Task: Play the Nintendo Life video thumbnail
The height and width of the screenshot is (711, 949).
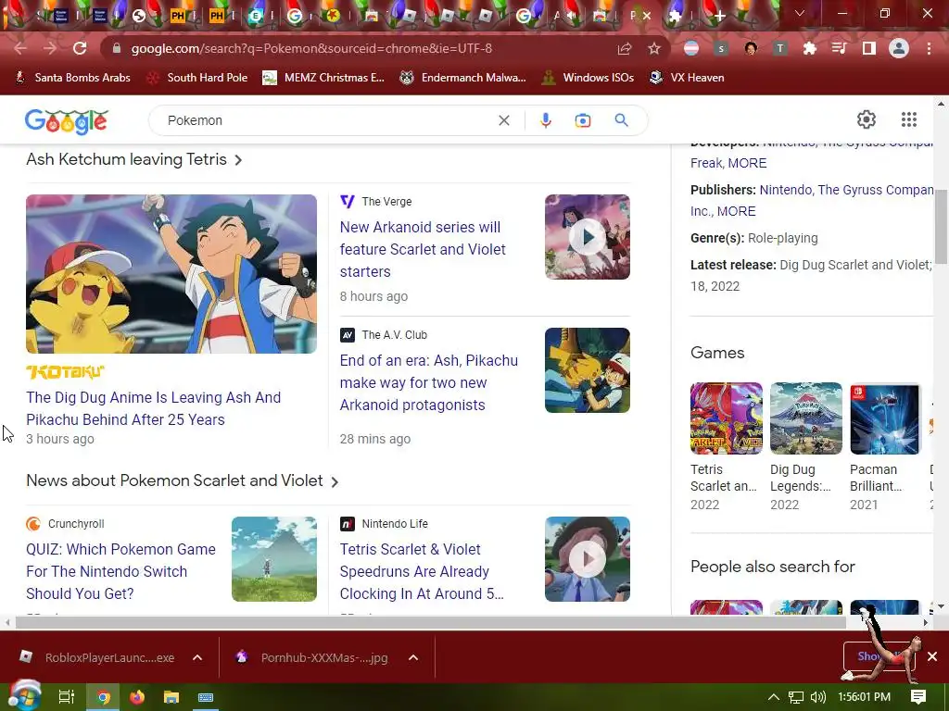Action: (x=587, y=558)
